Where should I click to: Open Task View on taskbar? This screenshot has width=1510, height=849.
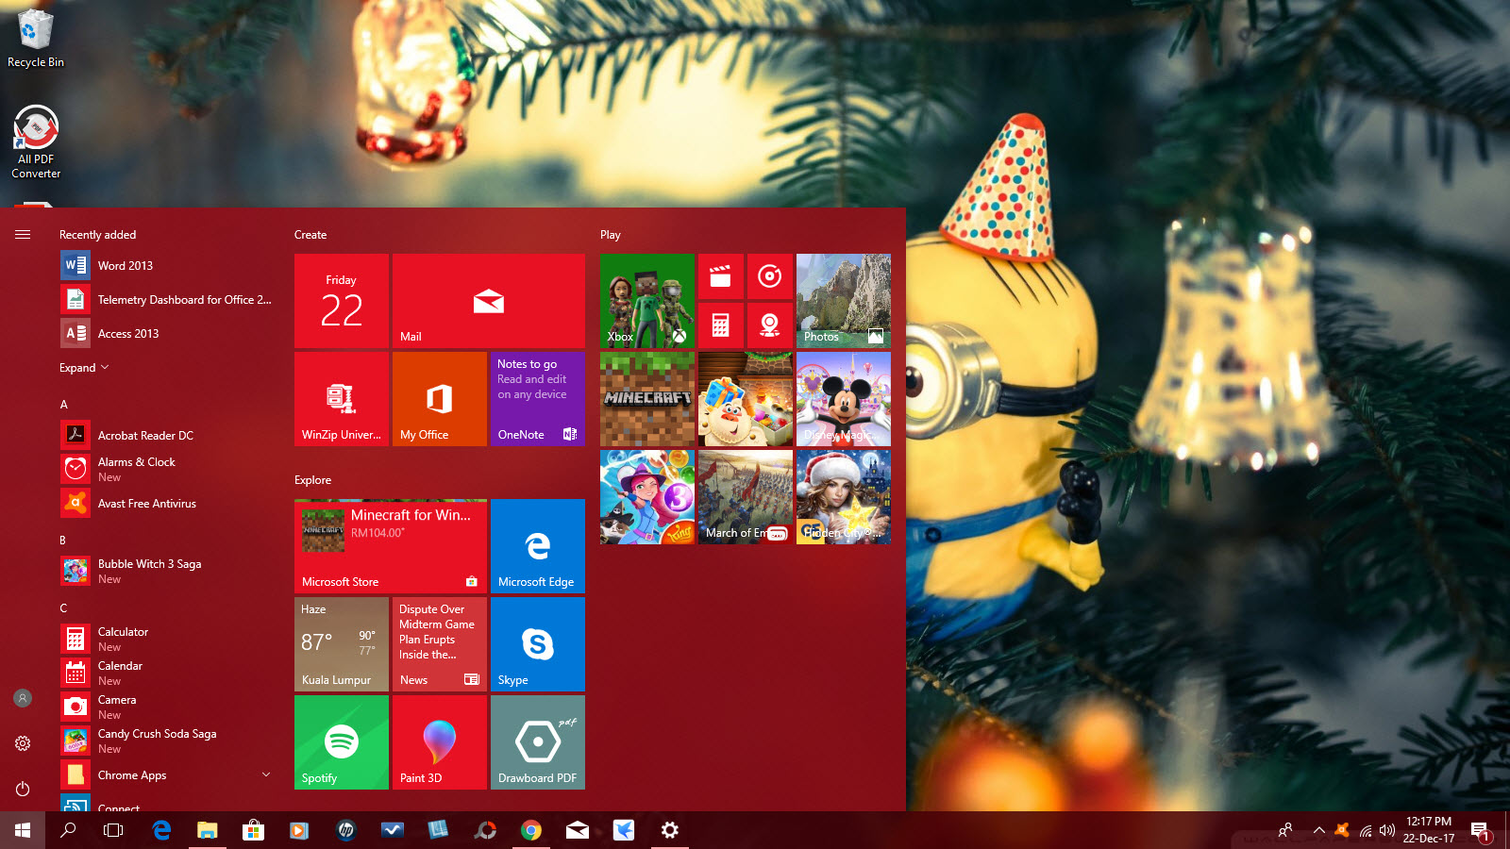click(x=113, y=830)
